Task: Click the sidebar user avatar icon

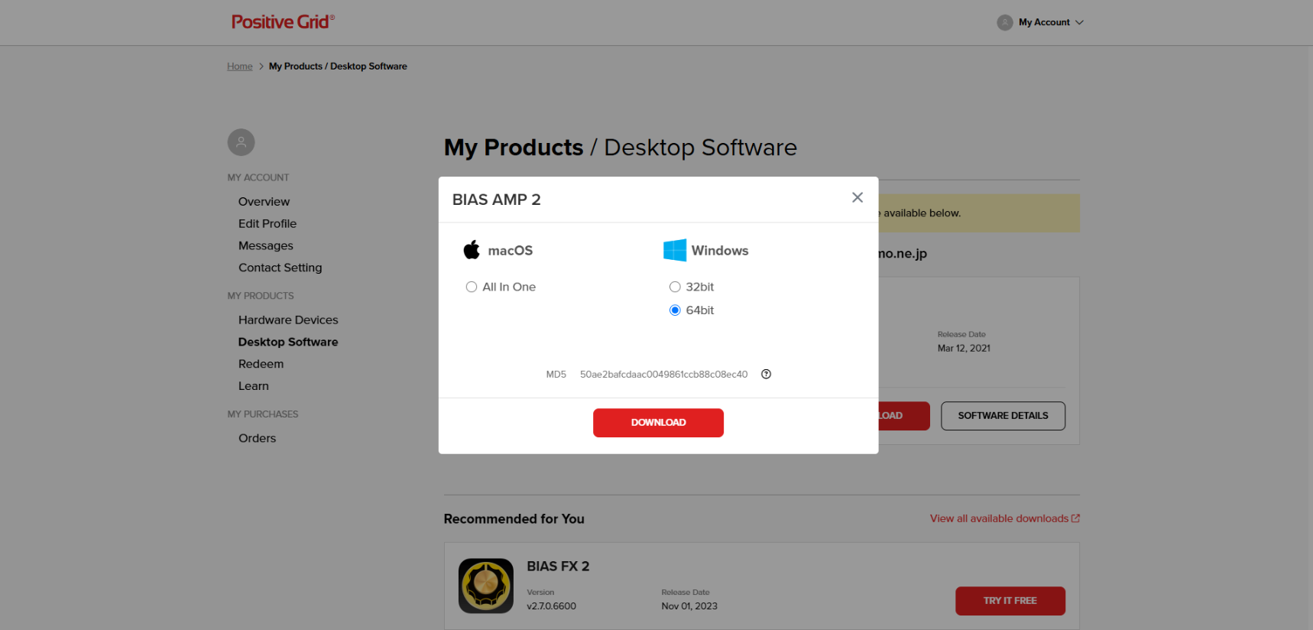Action: pyautogui.click(x=241, y=142)
